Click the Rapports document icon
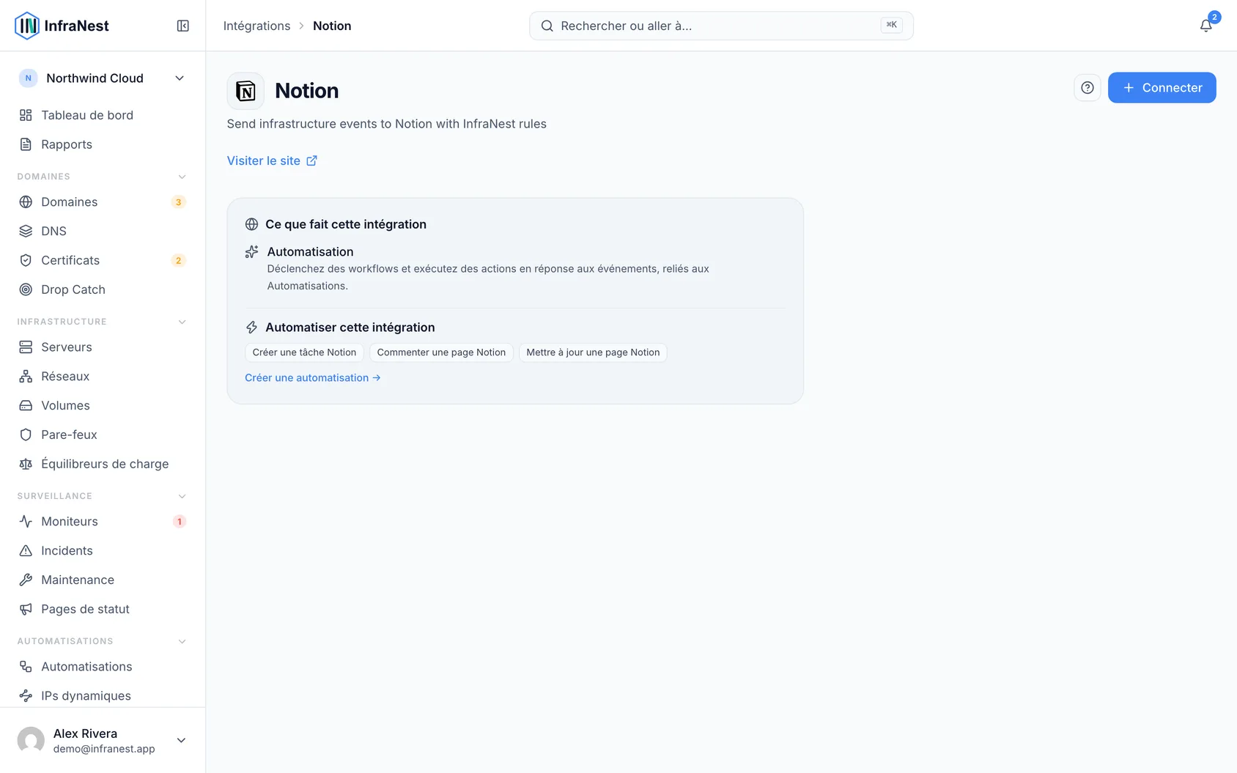 point(26,144)
